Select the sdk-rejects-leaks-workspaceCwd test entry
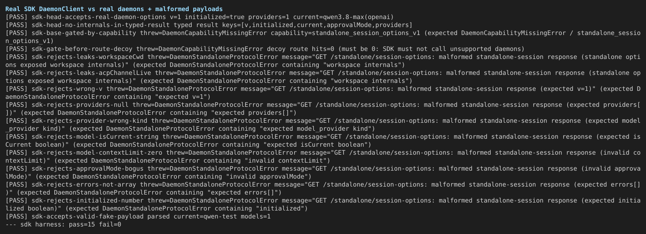Screen dimensions: 646x234 pos(323,61)
